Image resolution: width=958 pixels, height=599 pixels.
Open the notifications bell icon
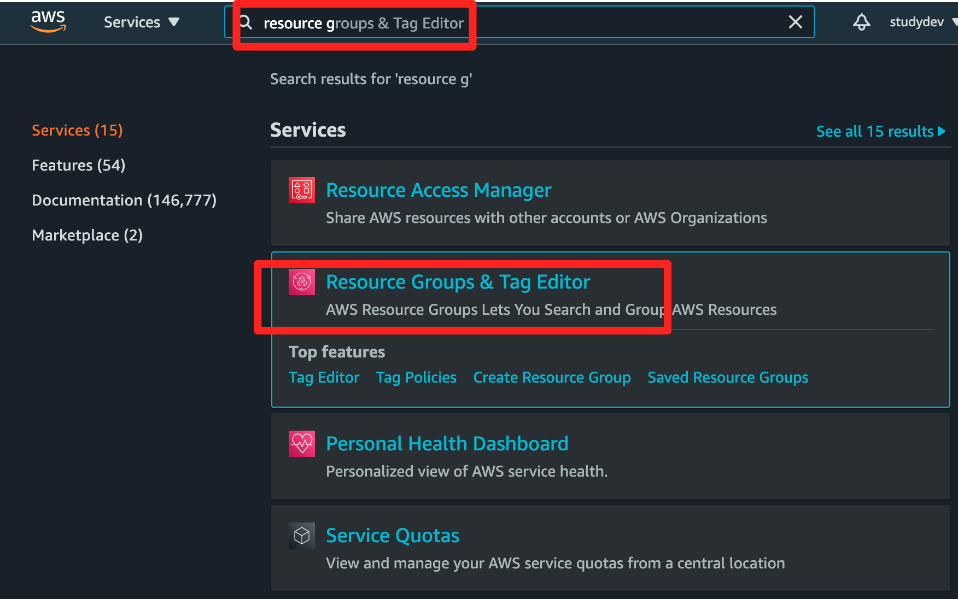tap(861, 22)
